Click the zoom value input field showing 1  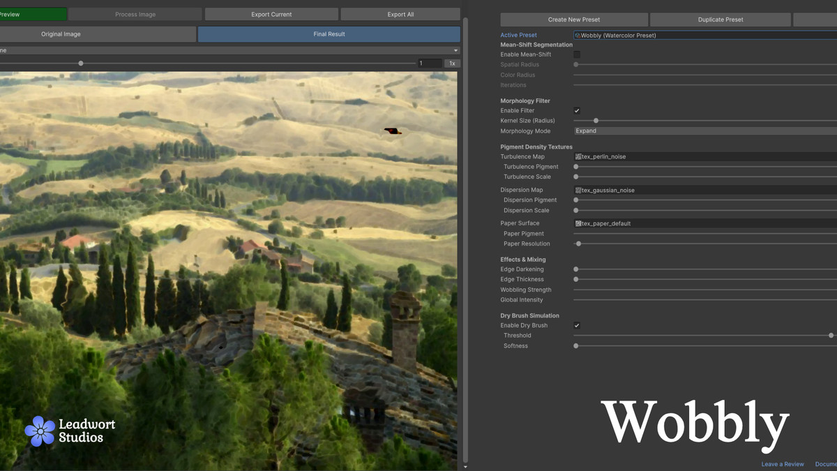click(430, 63)
